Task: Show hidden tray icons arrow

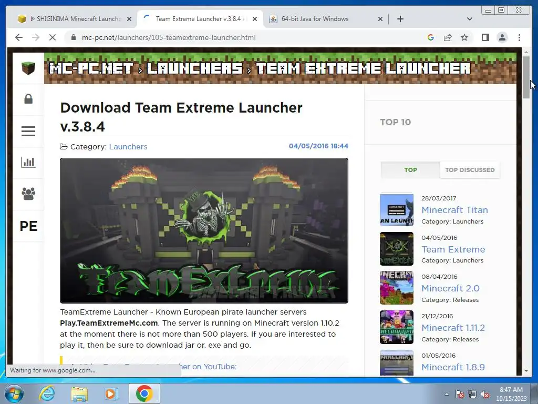Action: click(447, 394)
